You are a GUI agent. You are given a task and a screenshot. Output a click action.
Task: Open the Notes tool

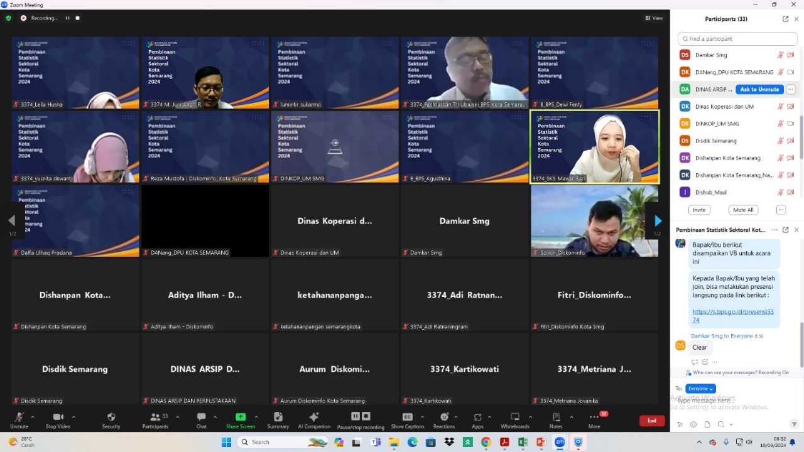click(x=556, y=420)
